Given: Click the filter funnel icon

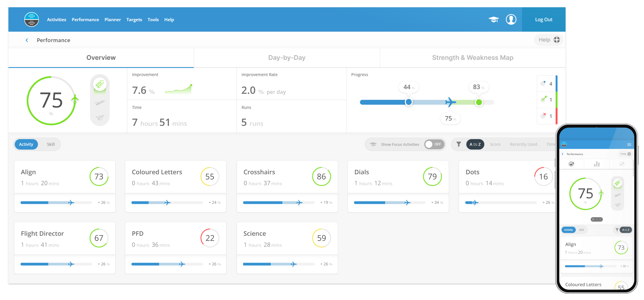Looking at the screenshot, I should coord(459,144).
